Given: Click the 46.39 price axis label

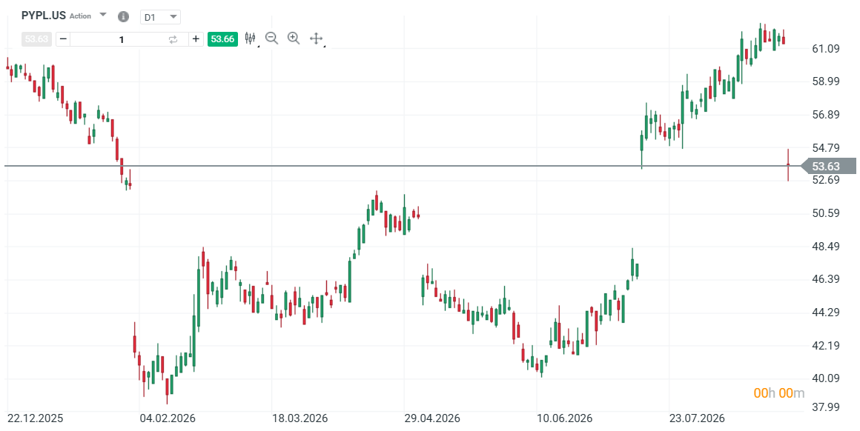Looking at the screenshot, I should coord(825,279).
